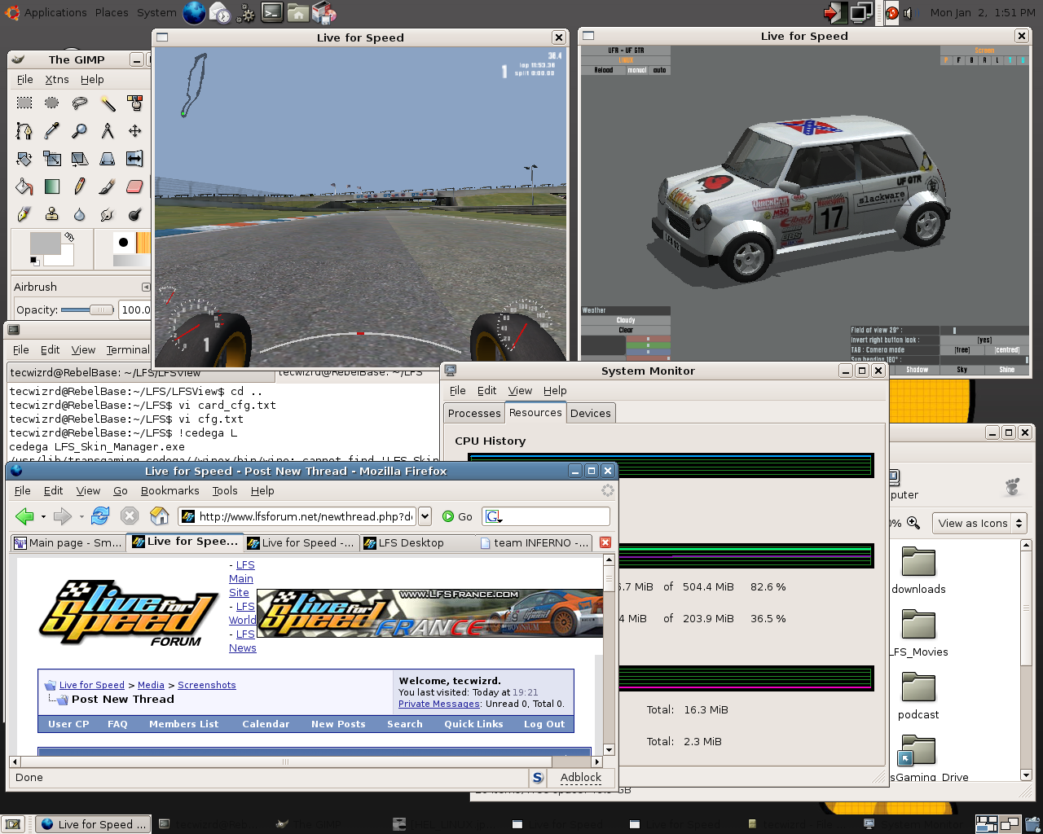
Task: Click the 'Private Messages' link
Action: (438, 704)
